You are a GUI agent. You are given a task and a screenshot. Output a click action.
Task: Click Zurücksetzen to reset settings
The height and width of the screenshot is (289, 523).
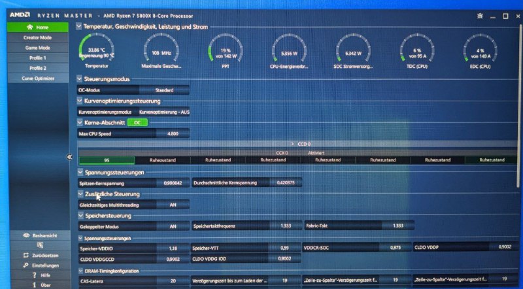(x=41, y=255)
